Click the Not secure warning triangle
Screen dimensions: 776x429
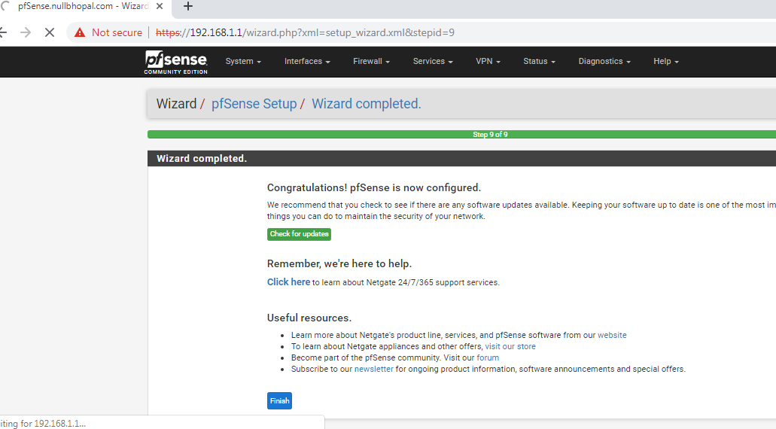tap(80, 32)
